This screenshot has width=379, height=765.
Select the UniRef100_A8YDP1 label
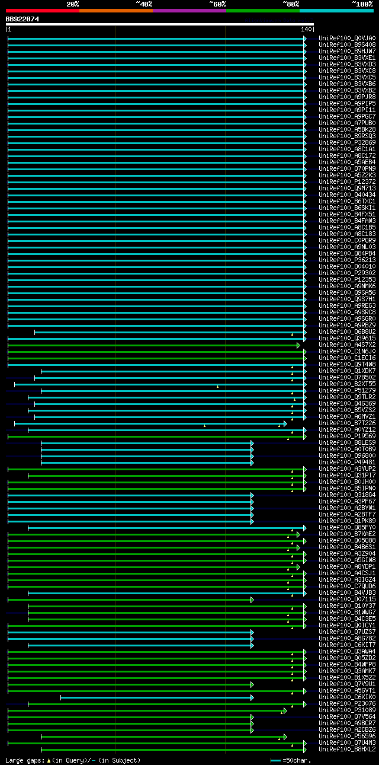(x=347, y=566)
